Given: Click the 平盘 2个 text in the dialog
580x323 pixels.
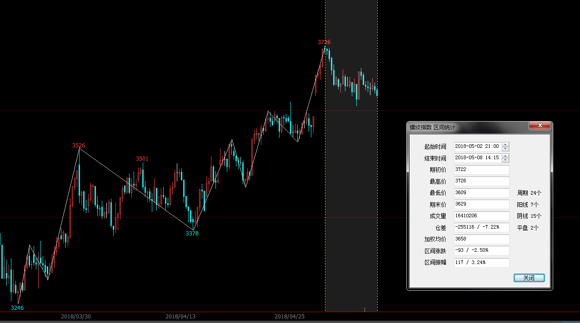Looking at the screenshot, I should [x=528, y=228].
